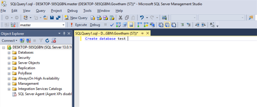Open Query Options icon
Image resolution: width=257 pixels, height=107 pixels.
125,25
